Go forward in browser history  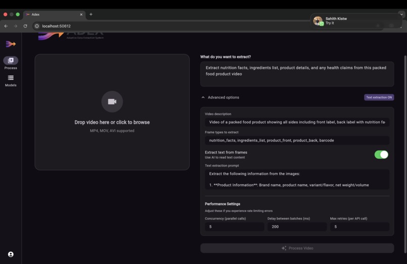[x=16, y=26]
